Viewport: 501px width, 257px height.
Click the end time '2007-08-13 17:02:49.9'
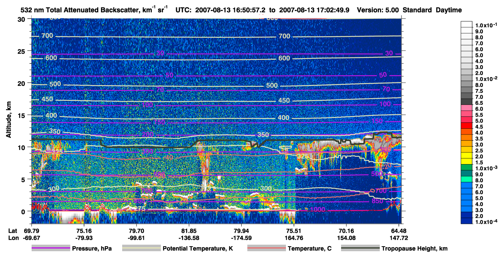tap(315, 10)
